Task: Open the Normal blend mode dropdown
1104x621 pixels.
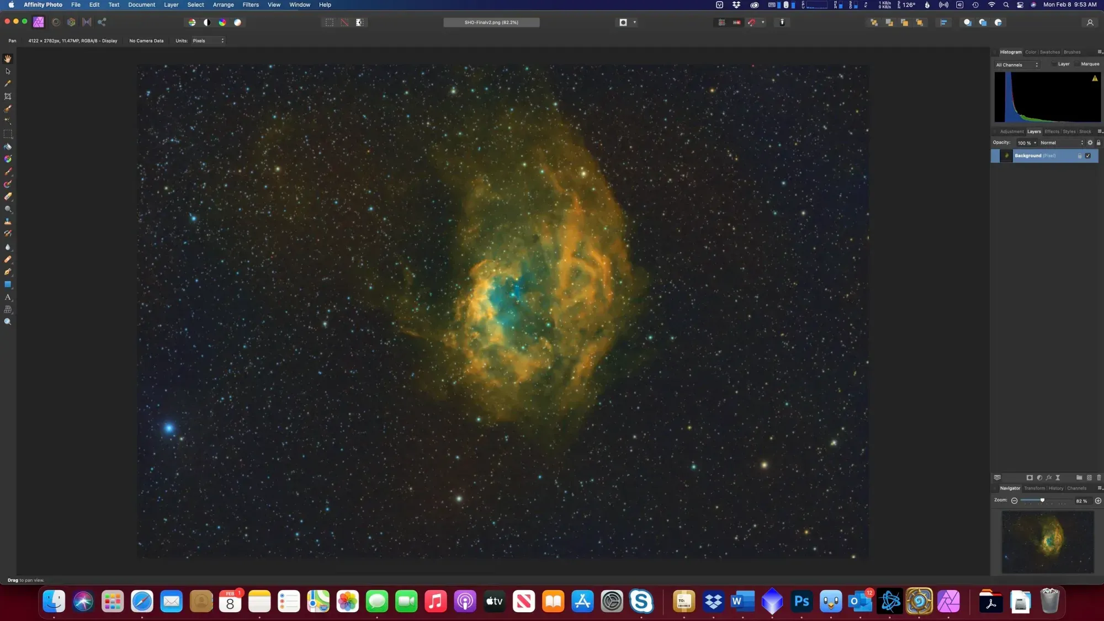Action: (x=1061, y=143)
